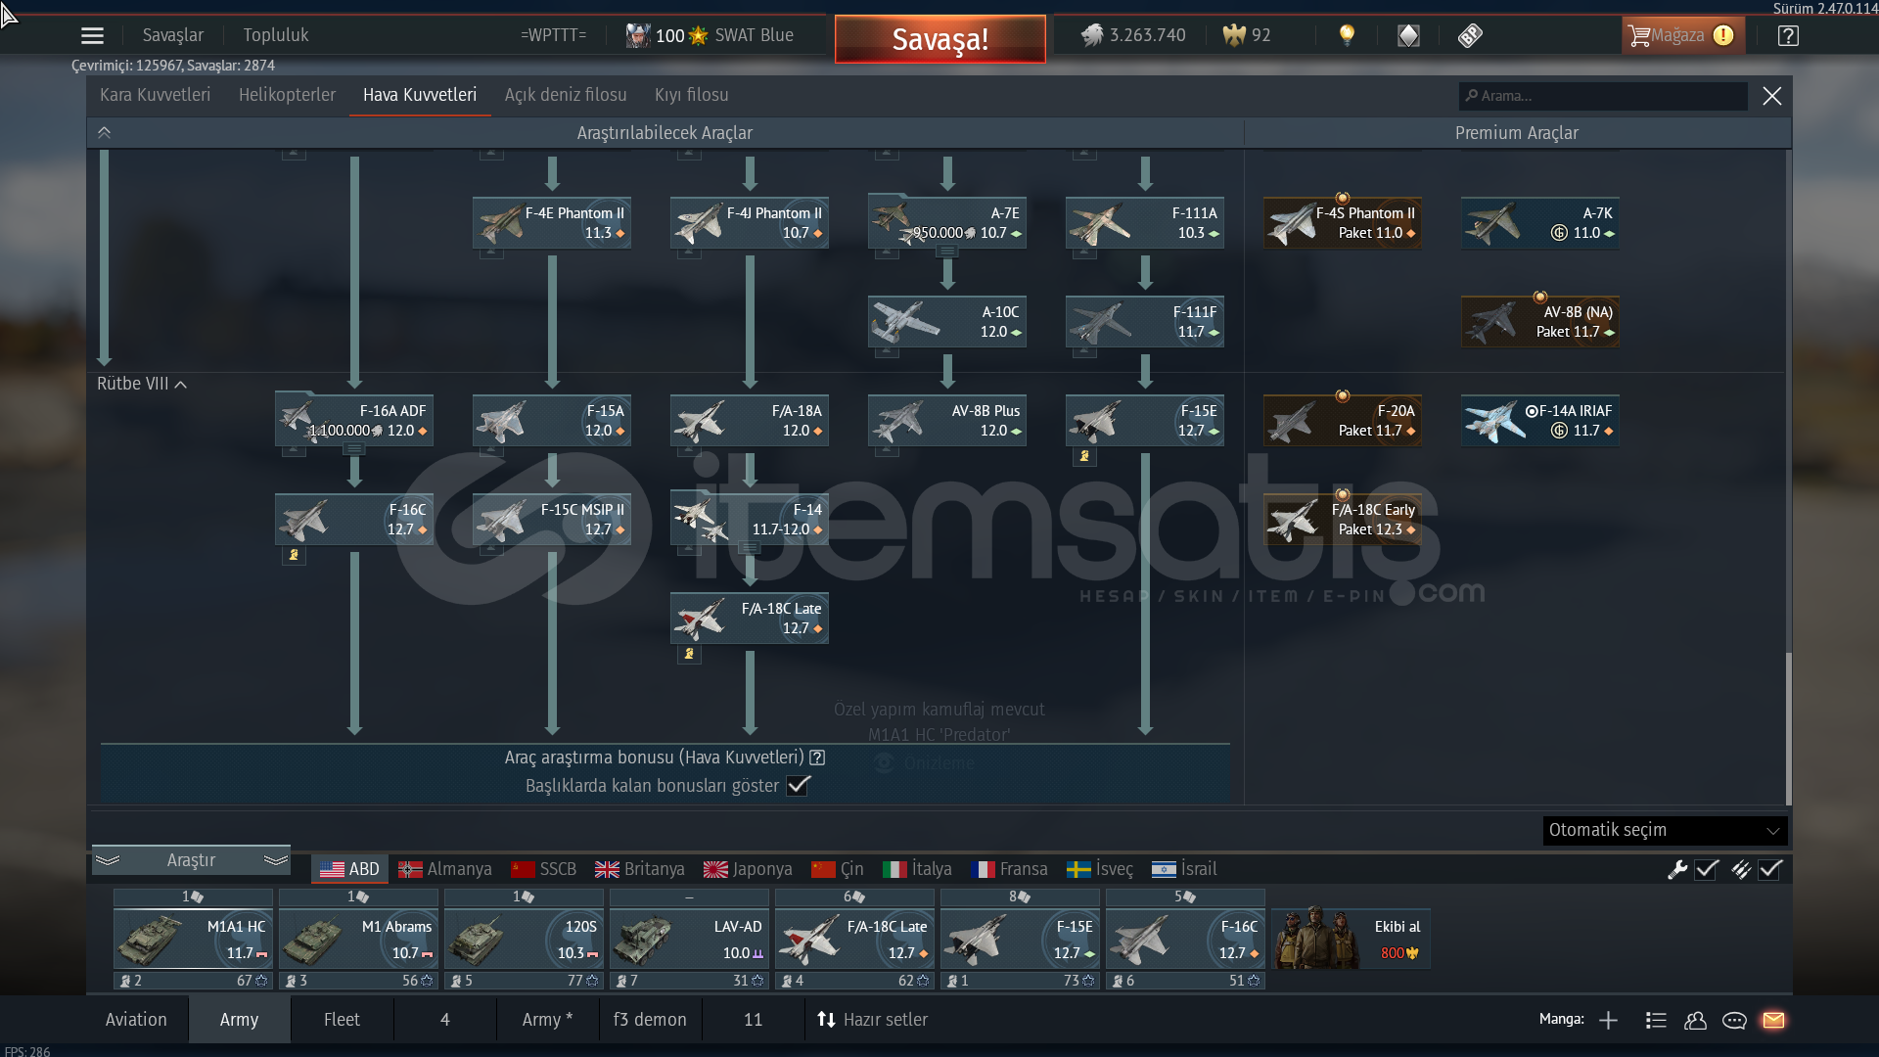Open the 'Otomatik seçim' dropdown
The width and height of the screenshot is (1879, 1057).
(1665, 830)
